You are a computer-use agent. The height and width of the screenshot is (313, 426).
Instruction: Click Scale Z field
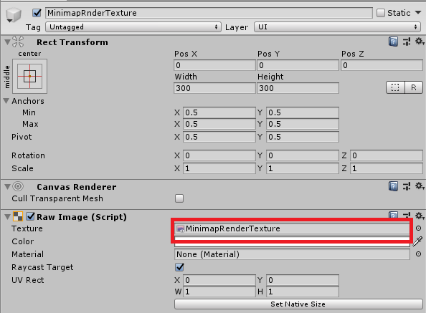(387, 168)
